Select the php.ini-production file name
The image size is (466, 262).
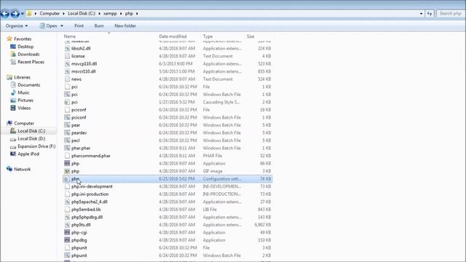pos(90,194)
